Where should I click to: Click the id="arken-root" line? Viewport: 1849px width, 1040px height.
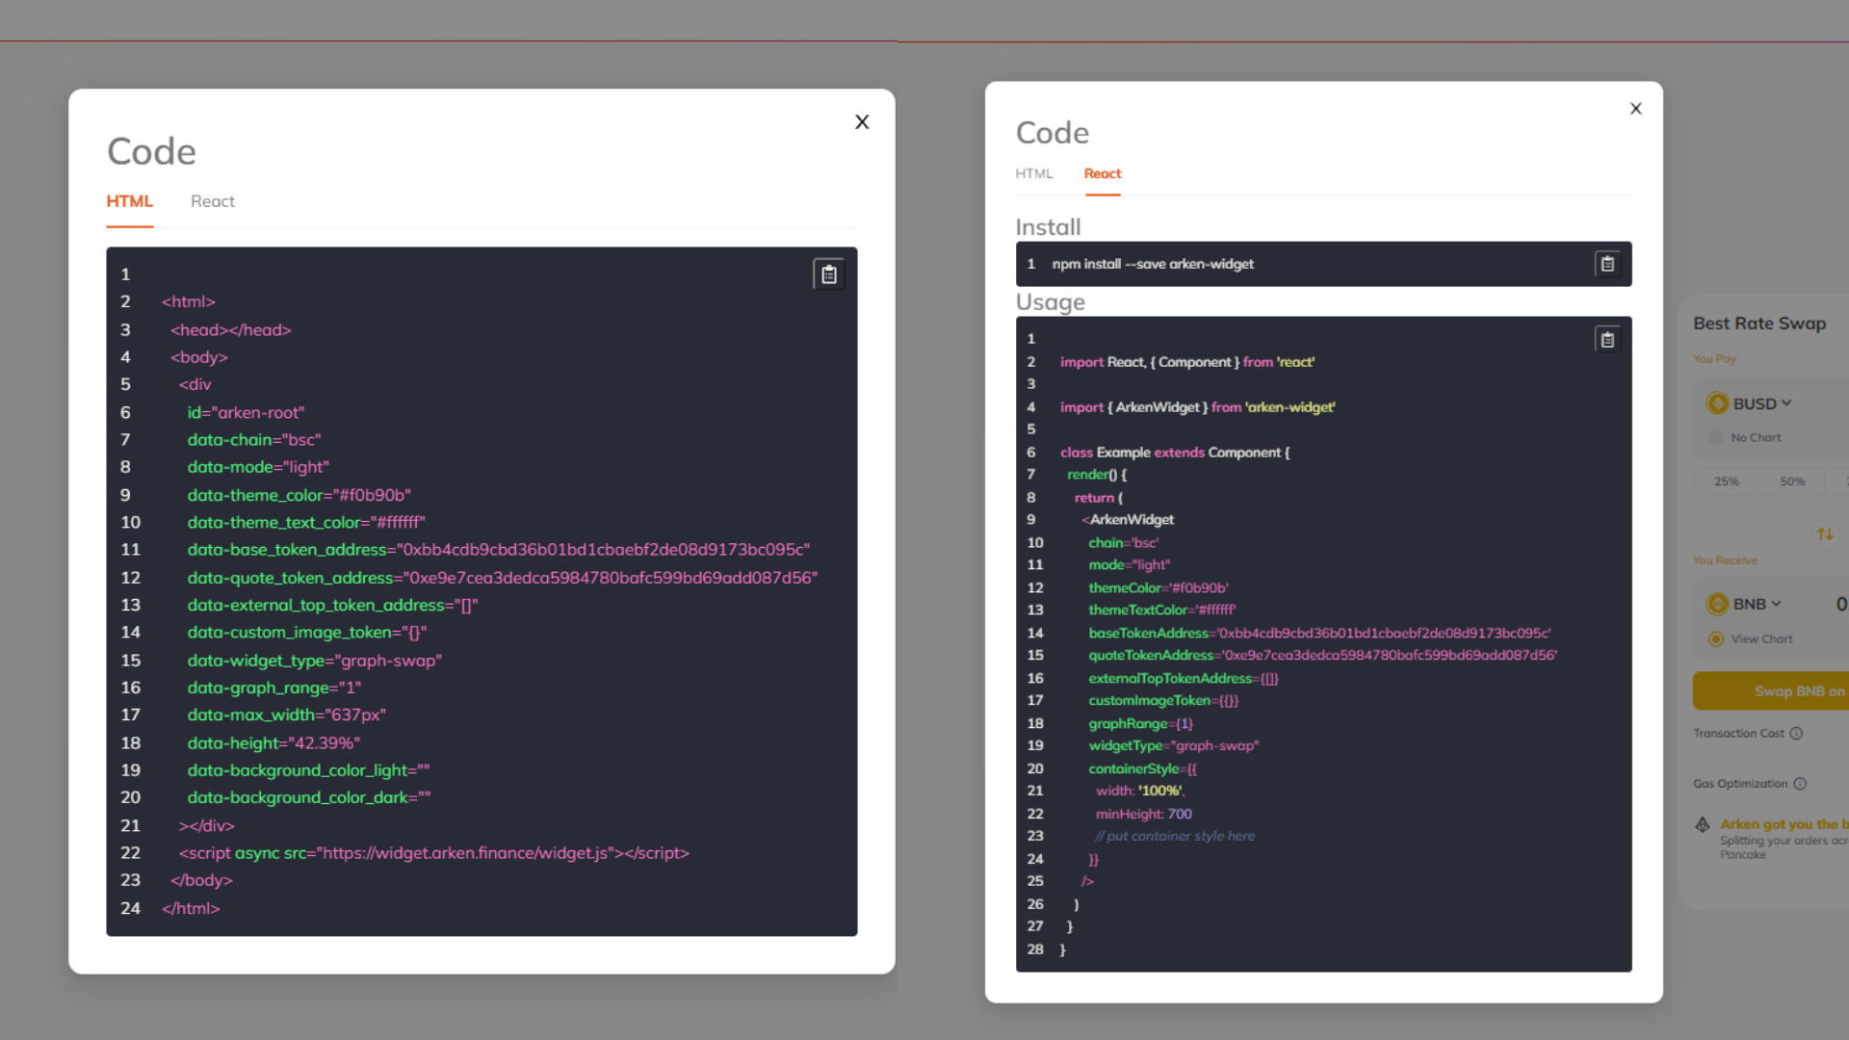(246, 412)
